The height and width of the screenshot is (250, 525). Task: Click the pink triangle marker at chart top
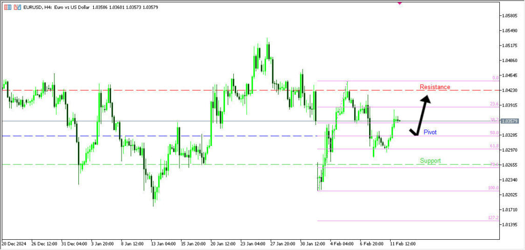pyautogui.click(x=400, y=3)
